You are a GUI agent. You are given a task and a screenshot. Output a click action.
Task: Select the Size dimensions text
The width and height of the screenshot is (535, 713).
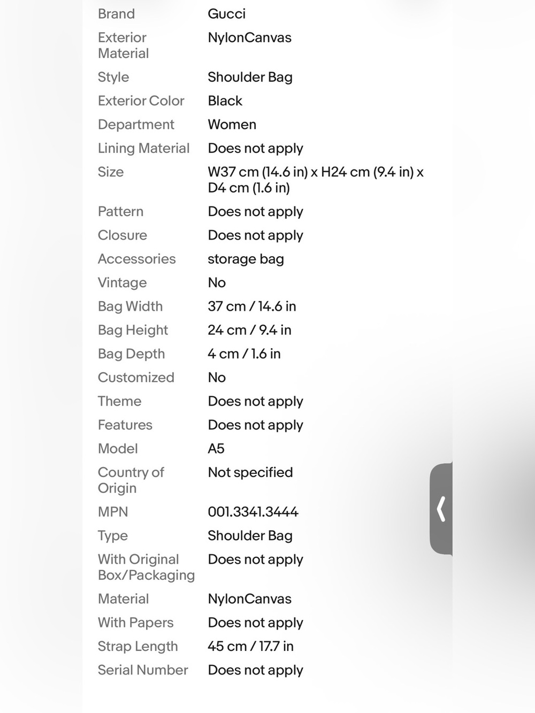[316, 180]
